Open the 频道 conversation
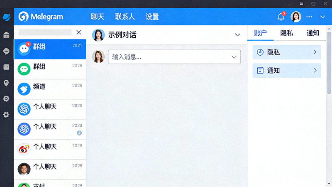This screenshot has width=332, height=187. 50,89
